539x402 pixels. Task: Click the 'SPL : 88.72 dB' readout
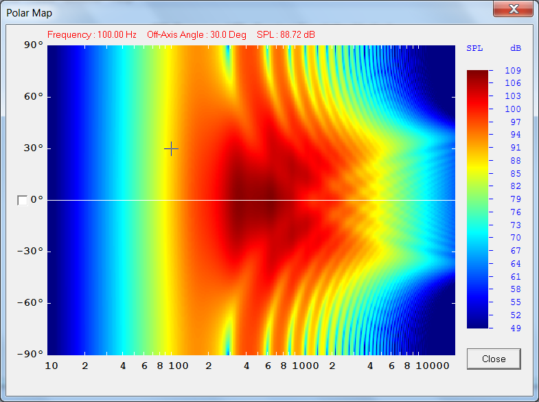click(x=286, y=35)
